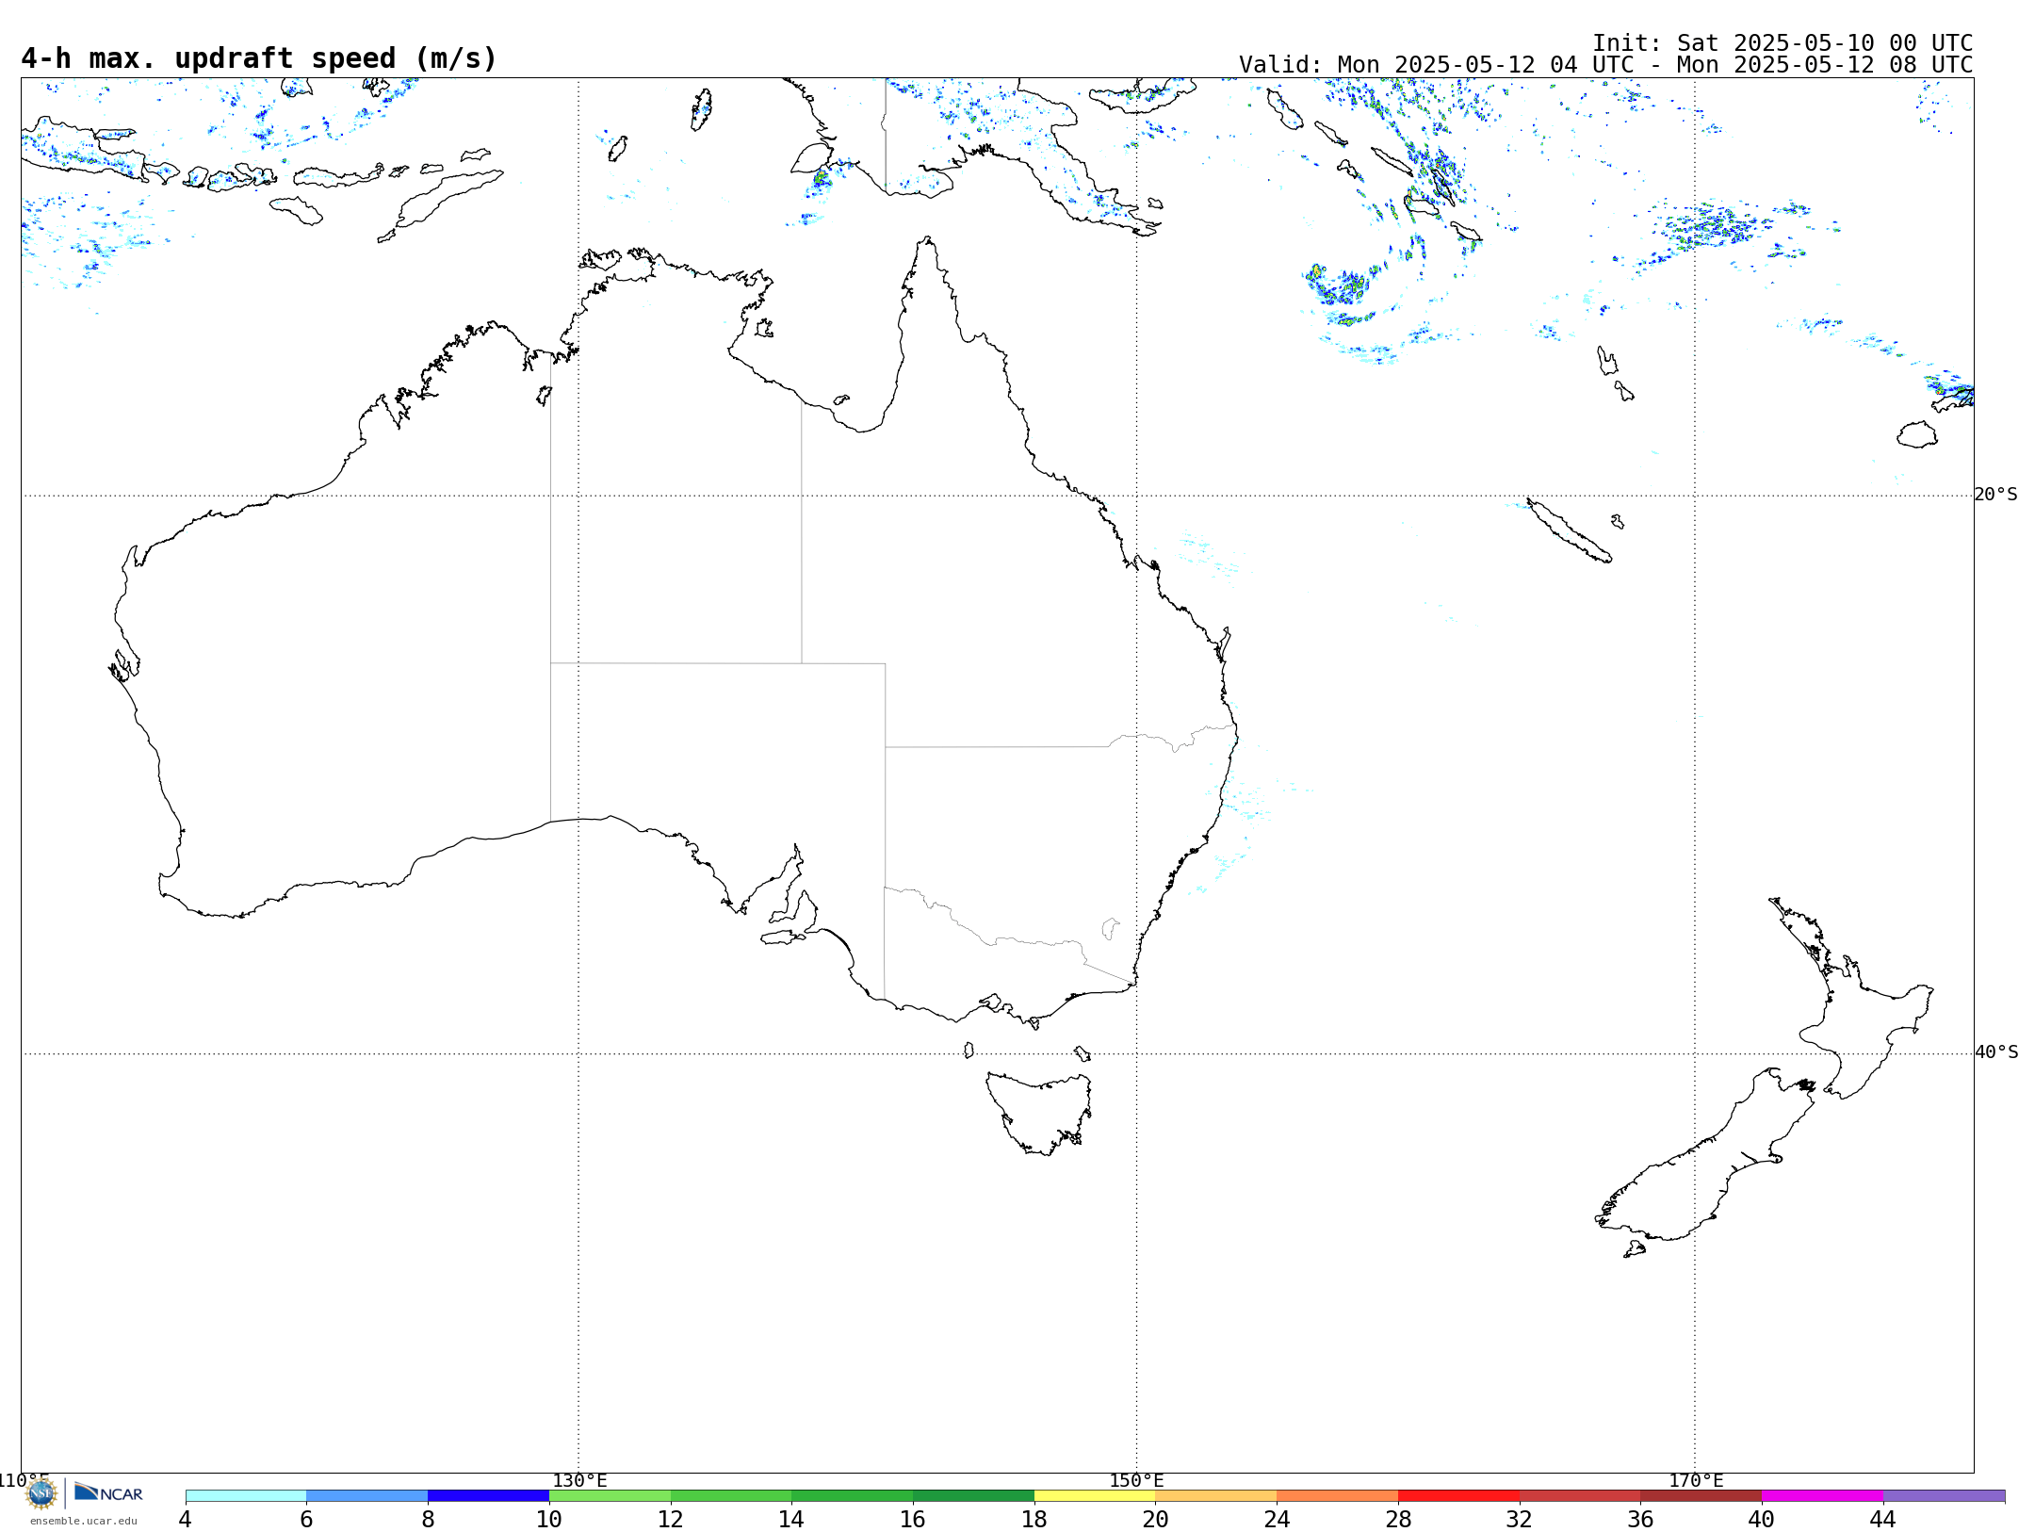Click the dark blue 8-10 m/s swatch
The image size is (2035, 1532).
point(488,1496)
